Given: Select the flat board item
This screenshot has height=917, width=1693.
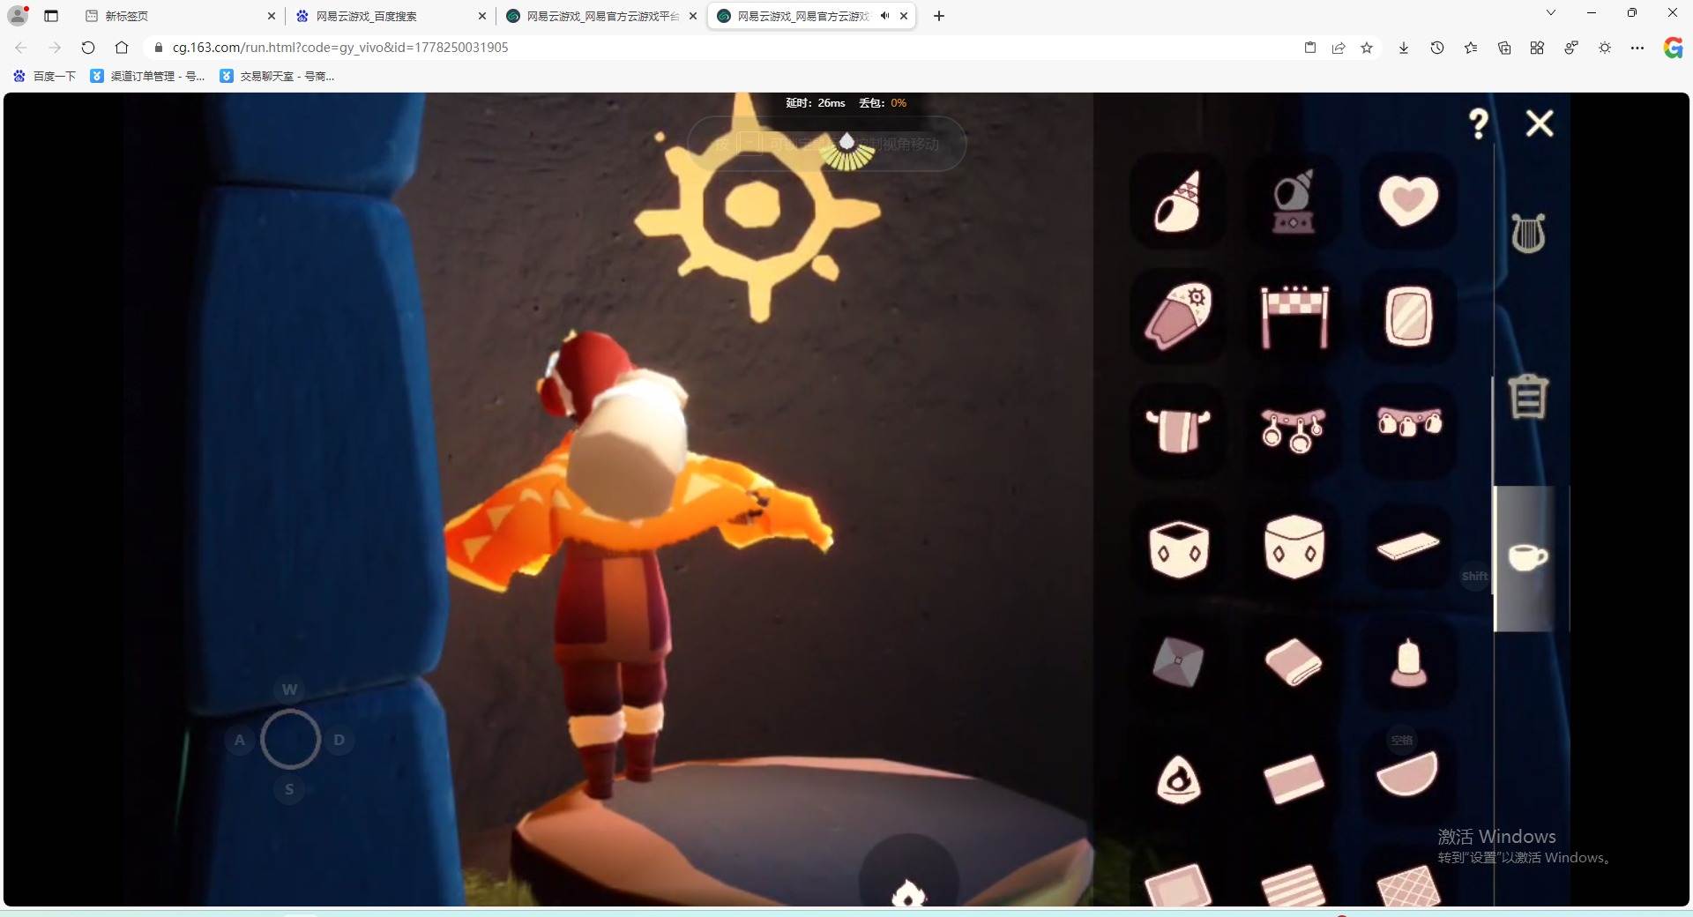Looking at the screenshot, I should 1408,547.
